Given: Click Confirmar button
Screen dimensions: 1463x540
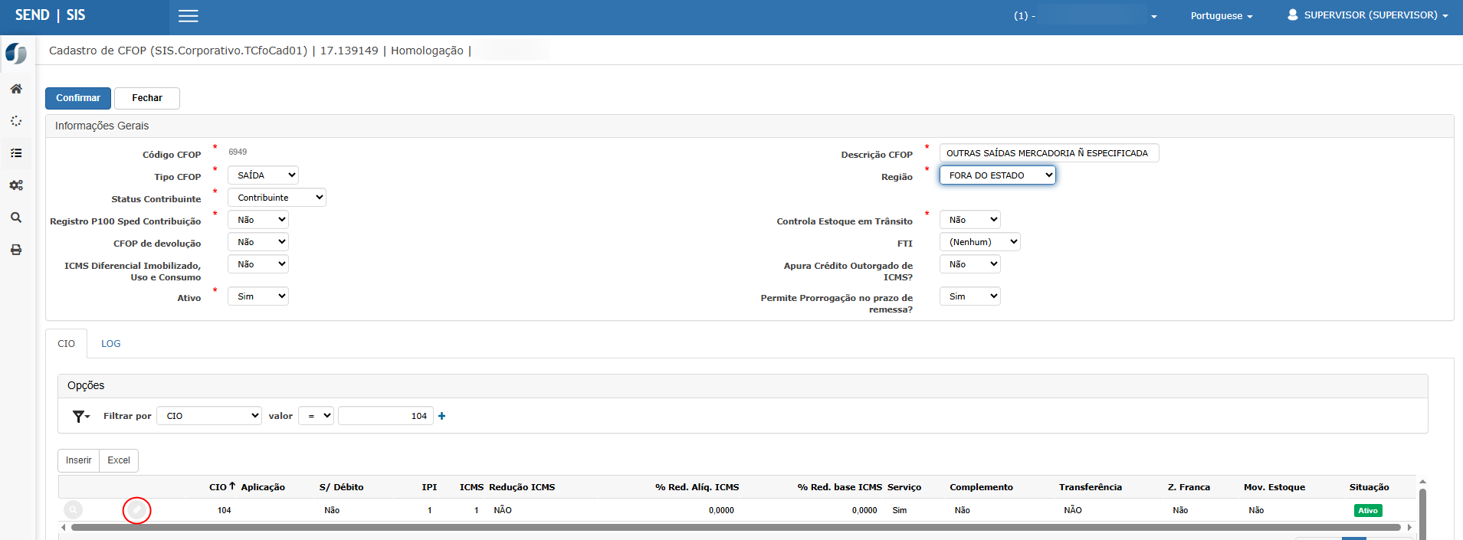Looking at the screenshot, I should [78, 98].
